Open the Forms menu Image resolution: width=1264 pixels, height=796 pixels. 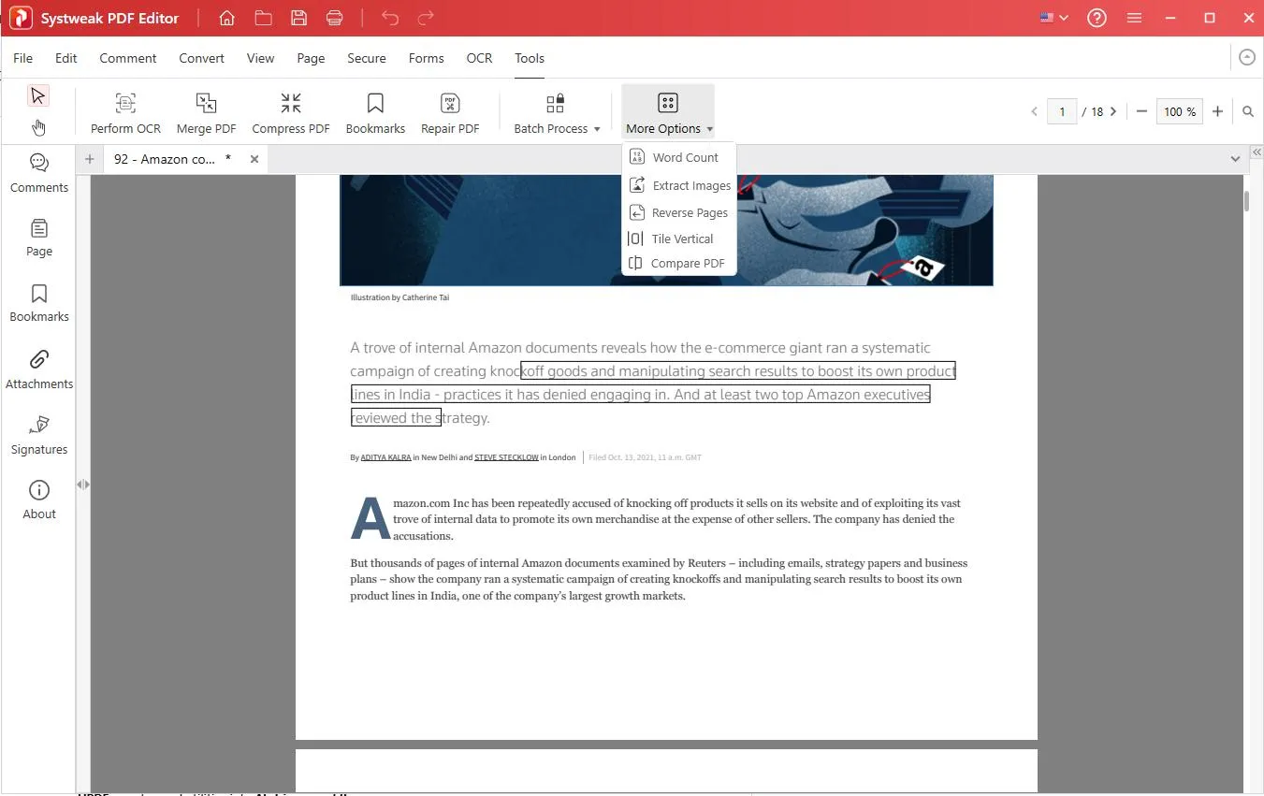pos(427,58)
